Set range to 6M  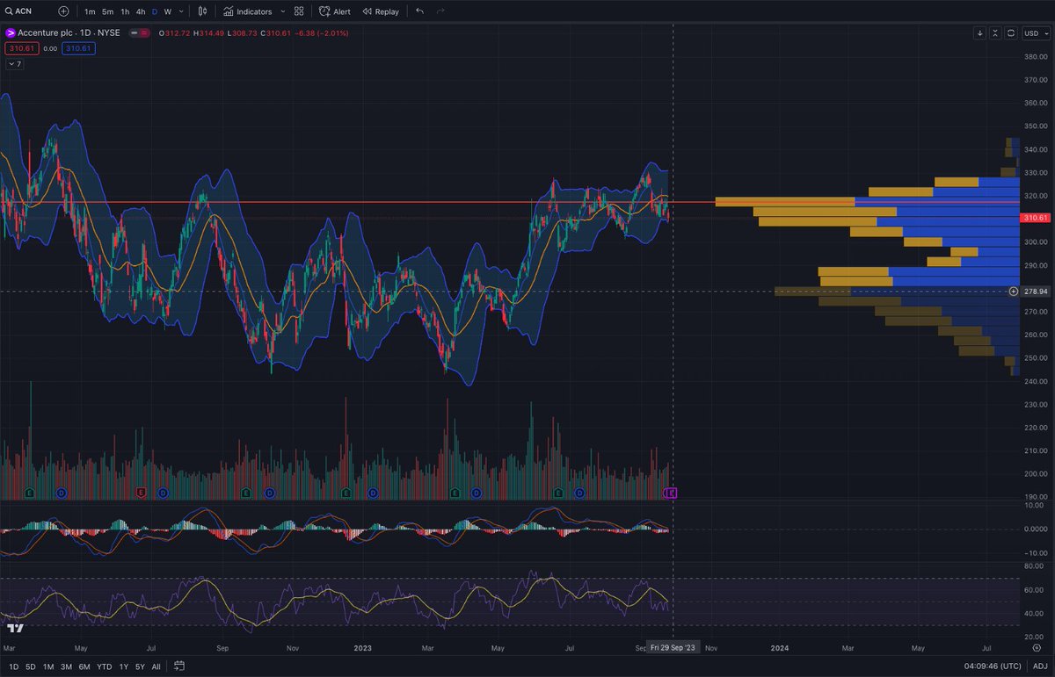pos(84,666)
